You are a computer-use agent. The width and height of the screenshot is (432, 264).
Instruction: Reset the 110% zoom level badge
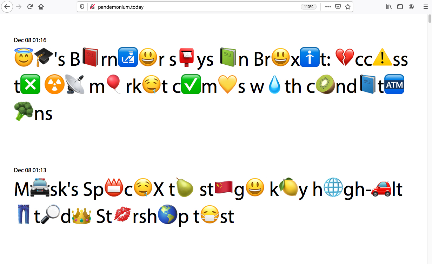309,7
